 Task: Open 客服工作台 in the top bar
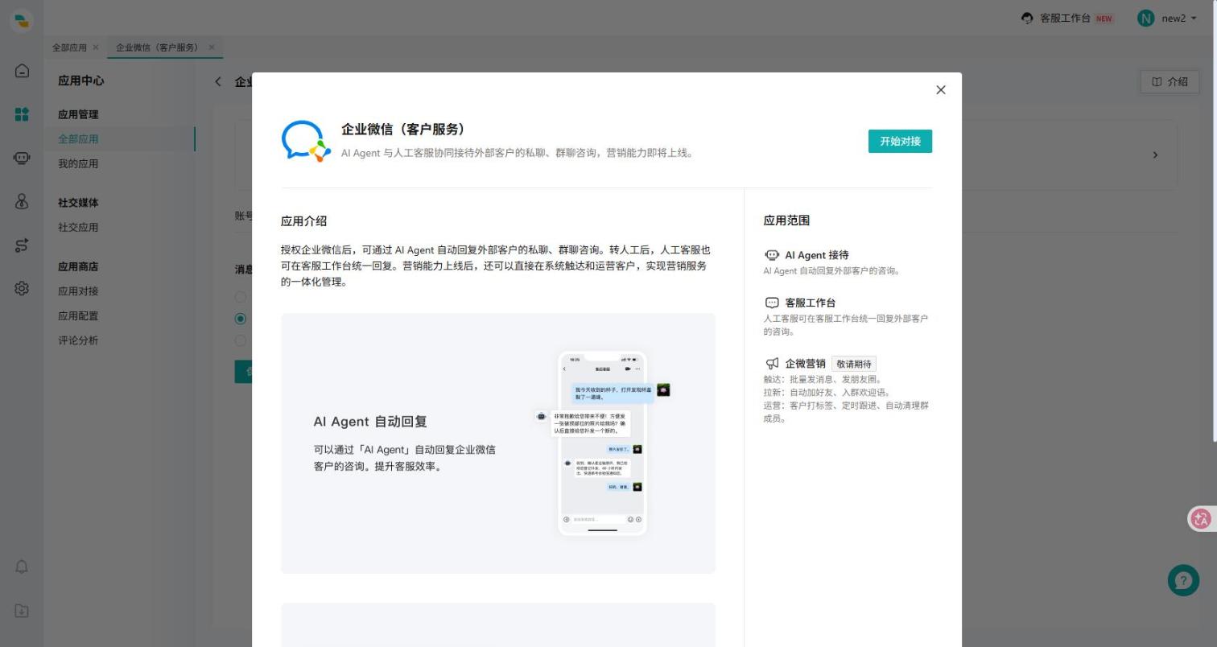(1066, 18)
